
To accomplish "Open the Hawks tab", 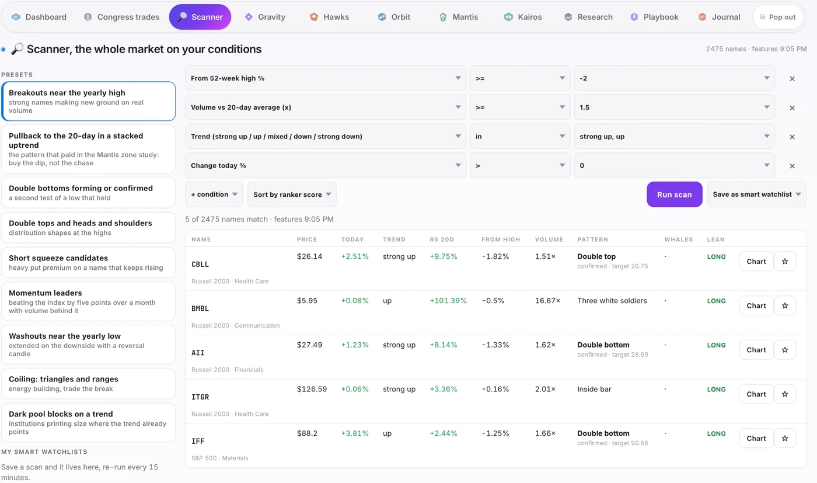I will pyautogui.click(x=330, y=17).
